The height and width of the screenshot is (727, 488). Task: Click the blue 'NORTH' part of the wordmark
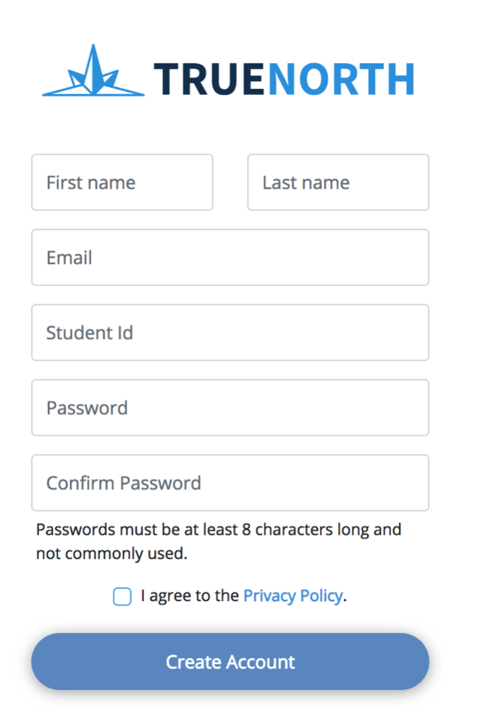[340, 79]
